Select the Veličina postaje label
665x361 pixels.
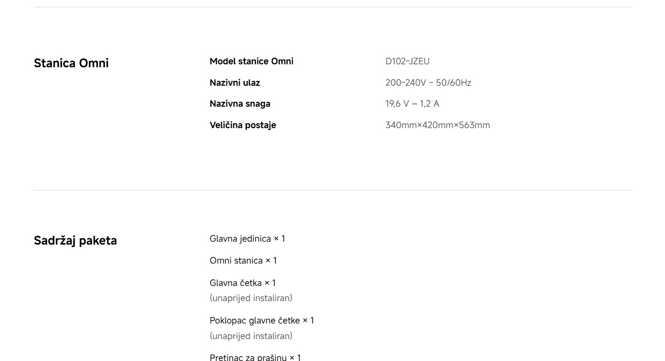click(243, 125)
